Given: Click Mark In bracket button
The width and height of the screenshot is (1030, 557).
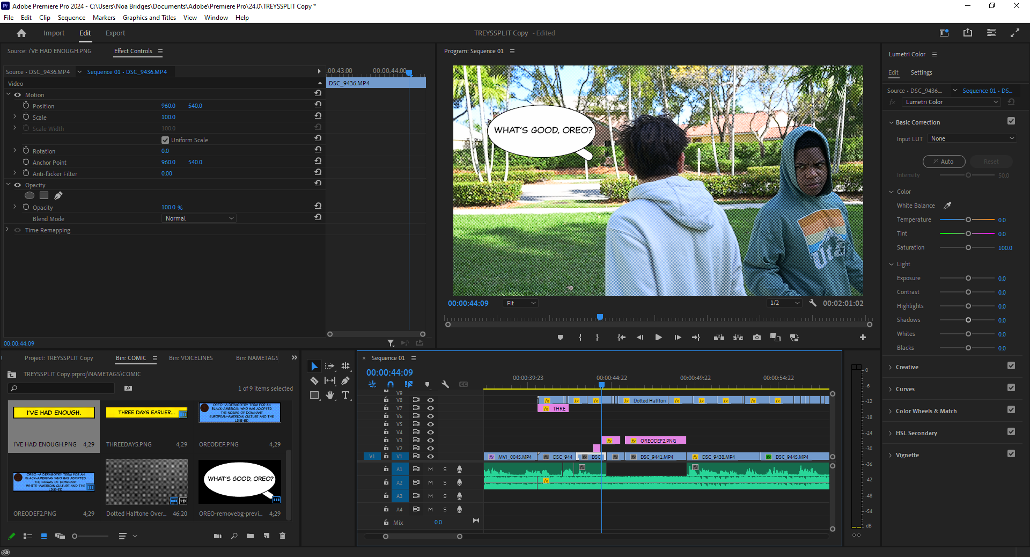Looking at the screenshot, I should tap(580, 338).
